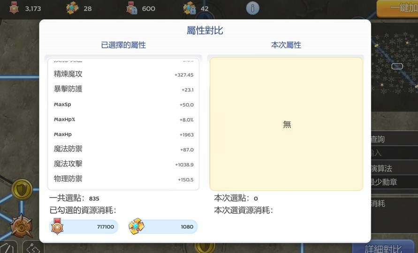This screenshot has height=253, width=418.
Task: Click the empty 無 attribute panel
Action: [x=286, y=124]
